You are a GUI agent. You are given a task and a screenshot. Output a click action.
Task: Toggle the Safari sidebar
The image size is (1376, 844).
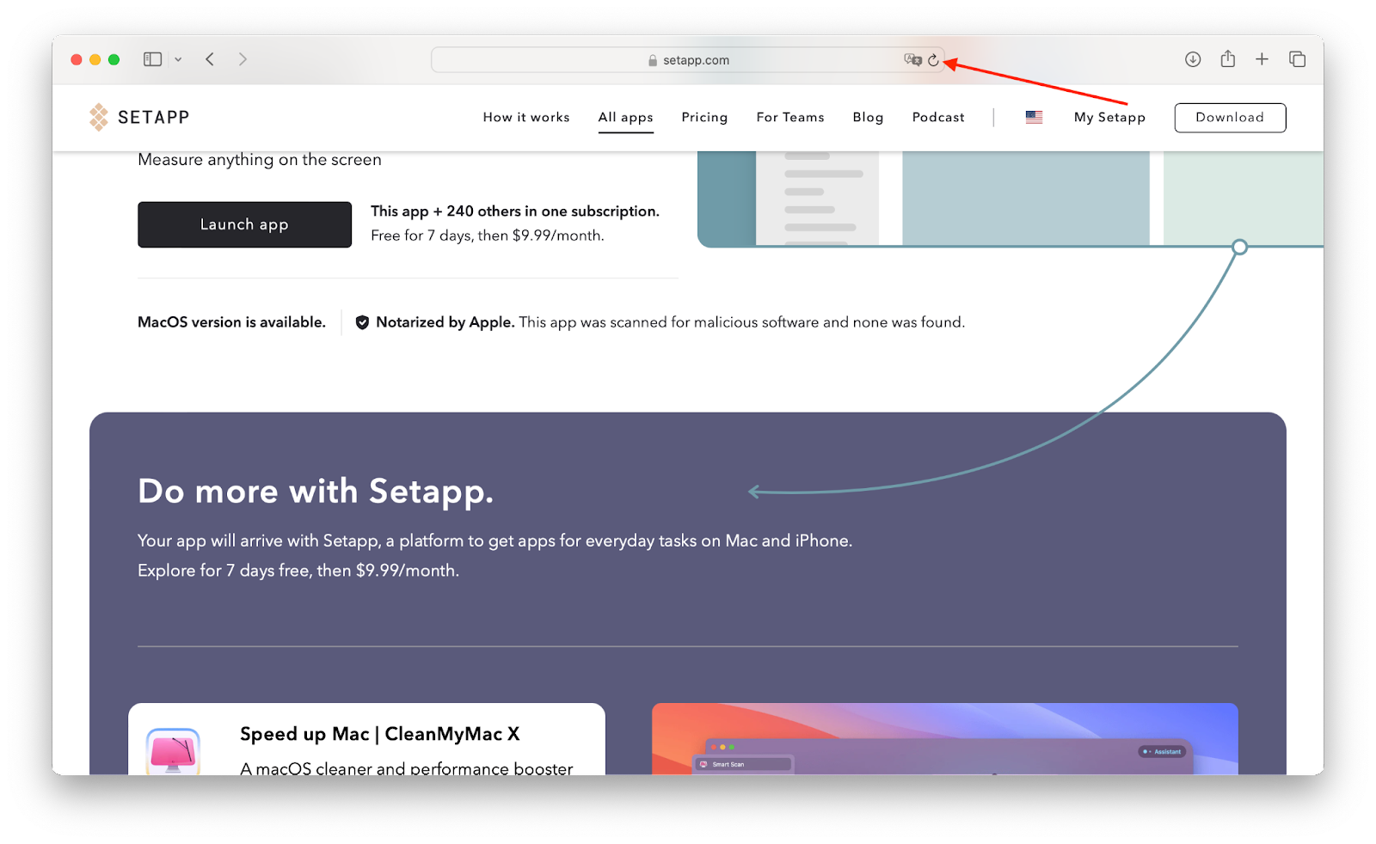(151, 59)
